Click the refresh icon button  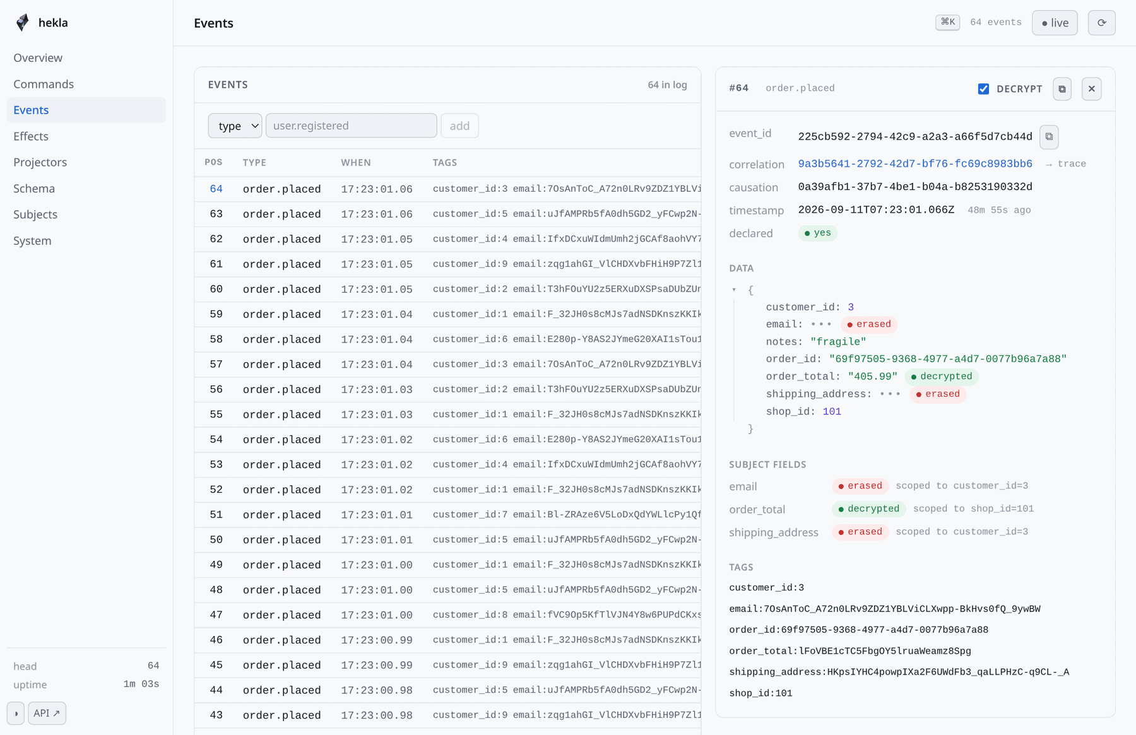point(1101,23)
